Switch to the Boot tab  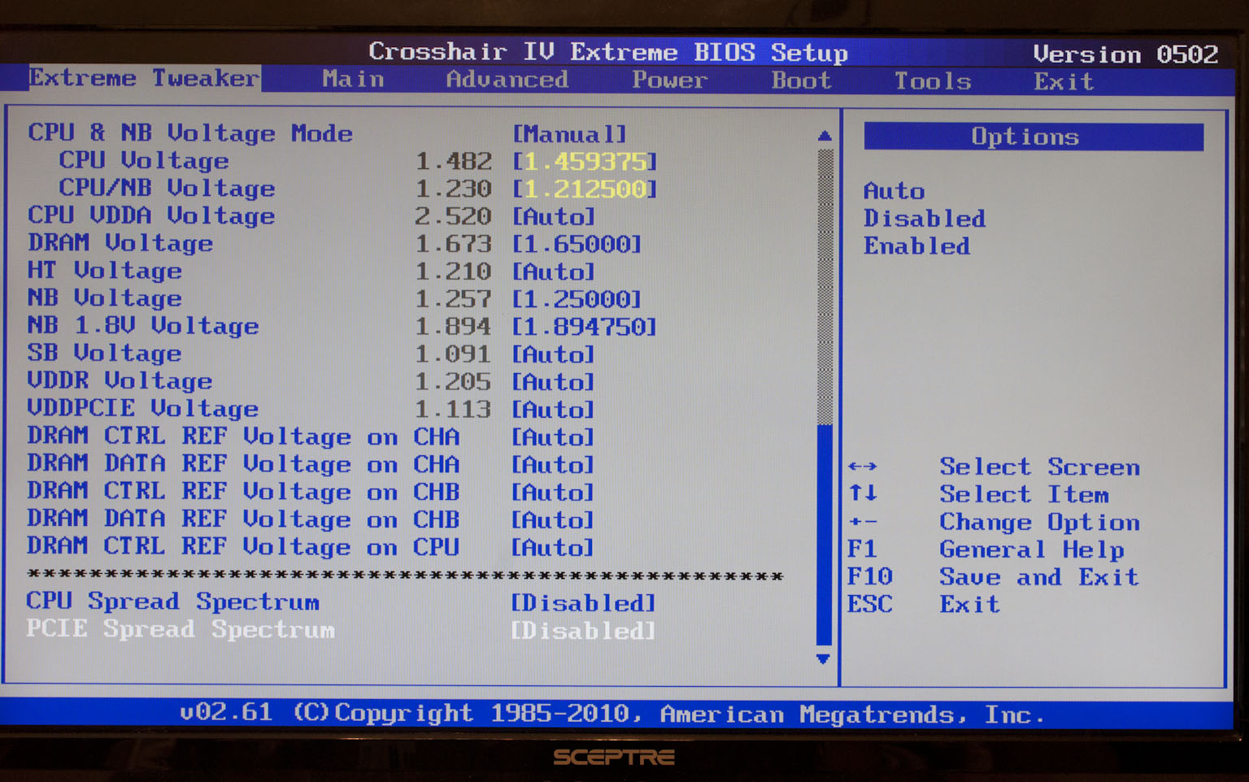[801, 80]
